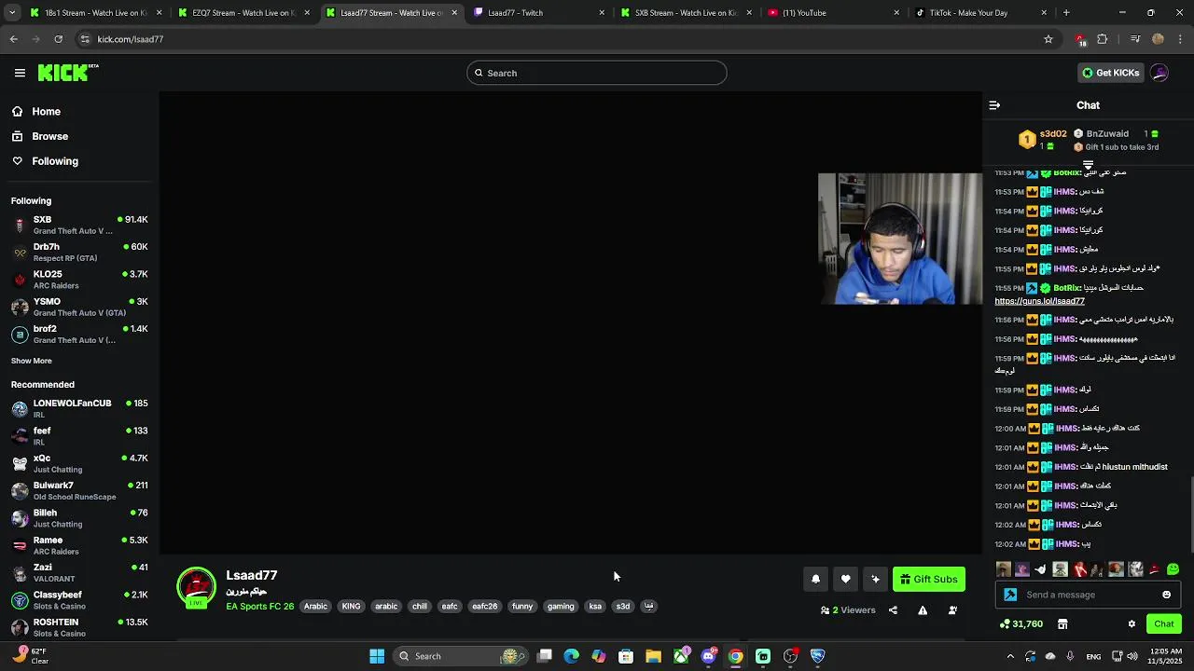Open the channel points shop icon
1194x671 pixels.
coord(1062,624)
